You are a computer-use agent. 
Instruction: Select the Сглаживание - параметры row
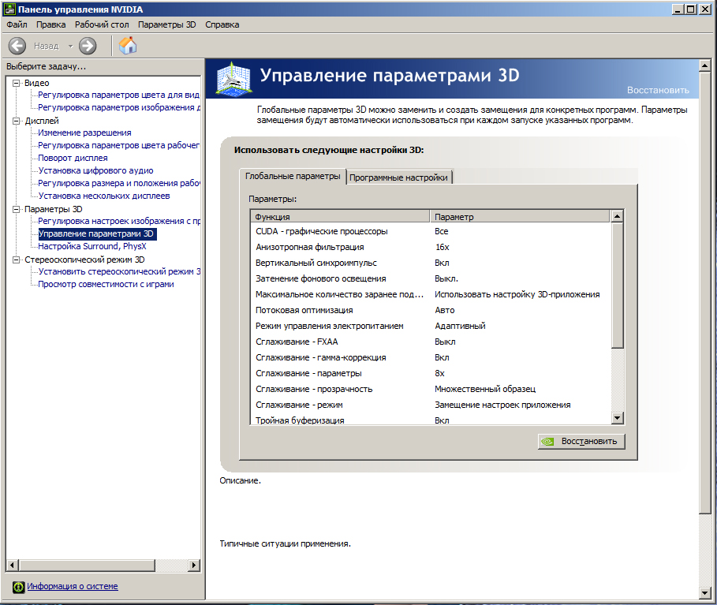(431, 373)
